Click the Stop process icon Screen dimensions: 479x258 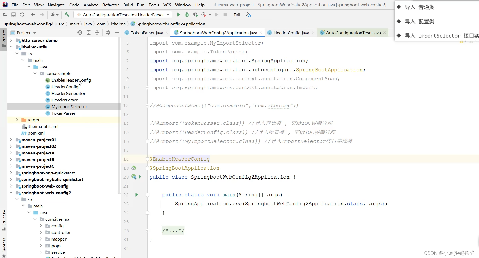(225, 15)
